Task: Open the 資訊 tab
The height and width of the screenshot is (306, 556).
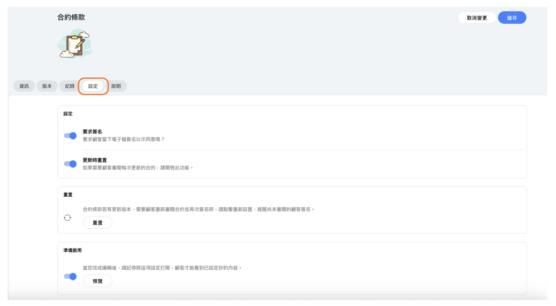Action: [x=24, y=86]
